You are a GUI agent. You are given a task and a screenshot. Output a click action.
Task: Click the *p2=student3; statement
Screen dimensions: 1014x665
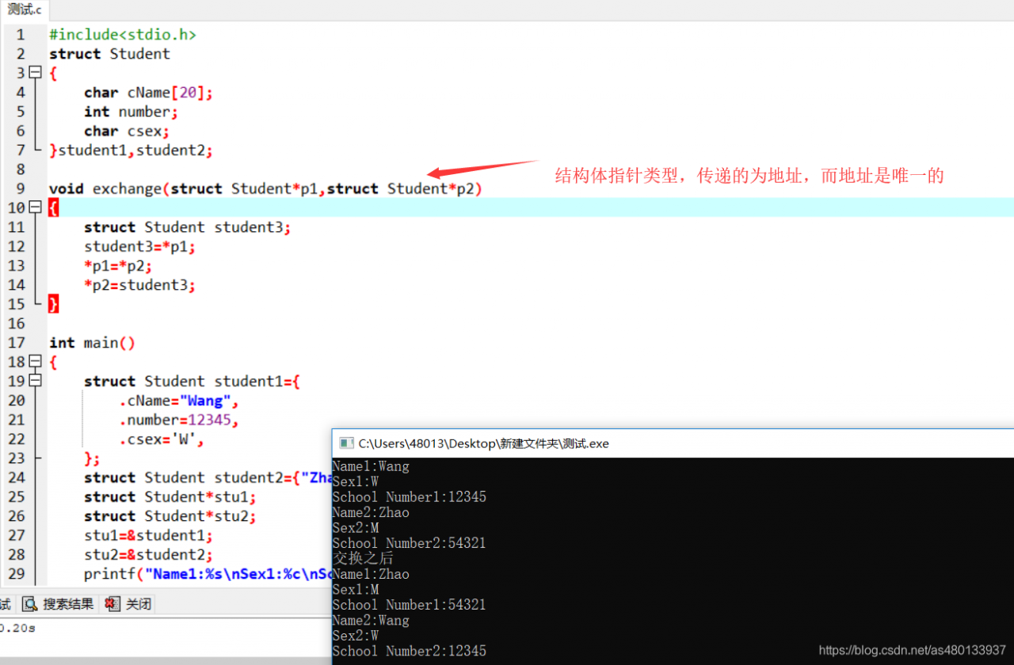pyautogui.click(x=139, y=285)
